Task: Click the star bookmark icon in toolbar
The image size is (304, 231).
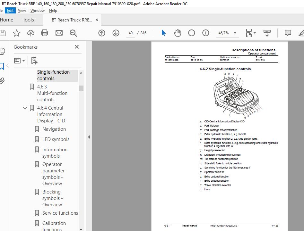Action: tap(17, 33)
